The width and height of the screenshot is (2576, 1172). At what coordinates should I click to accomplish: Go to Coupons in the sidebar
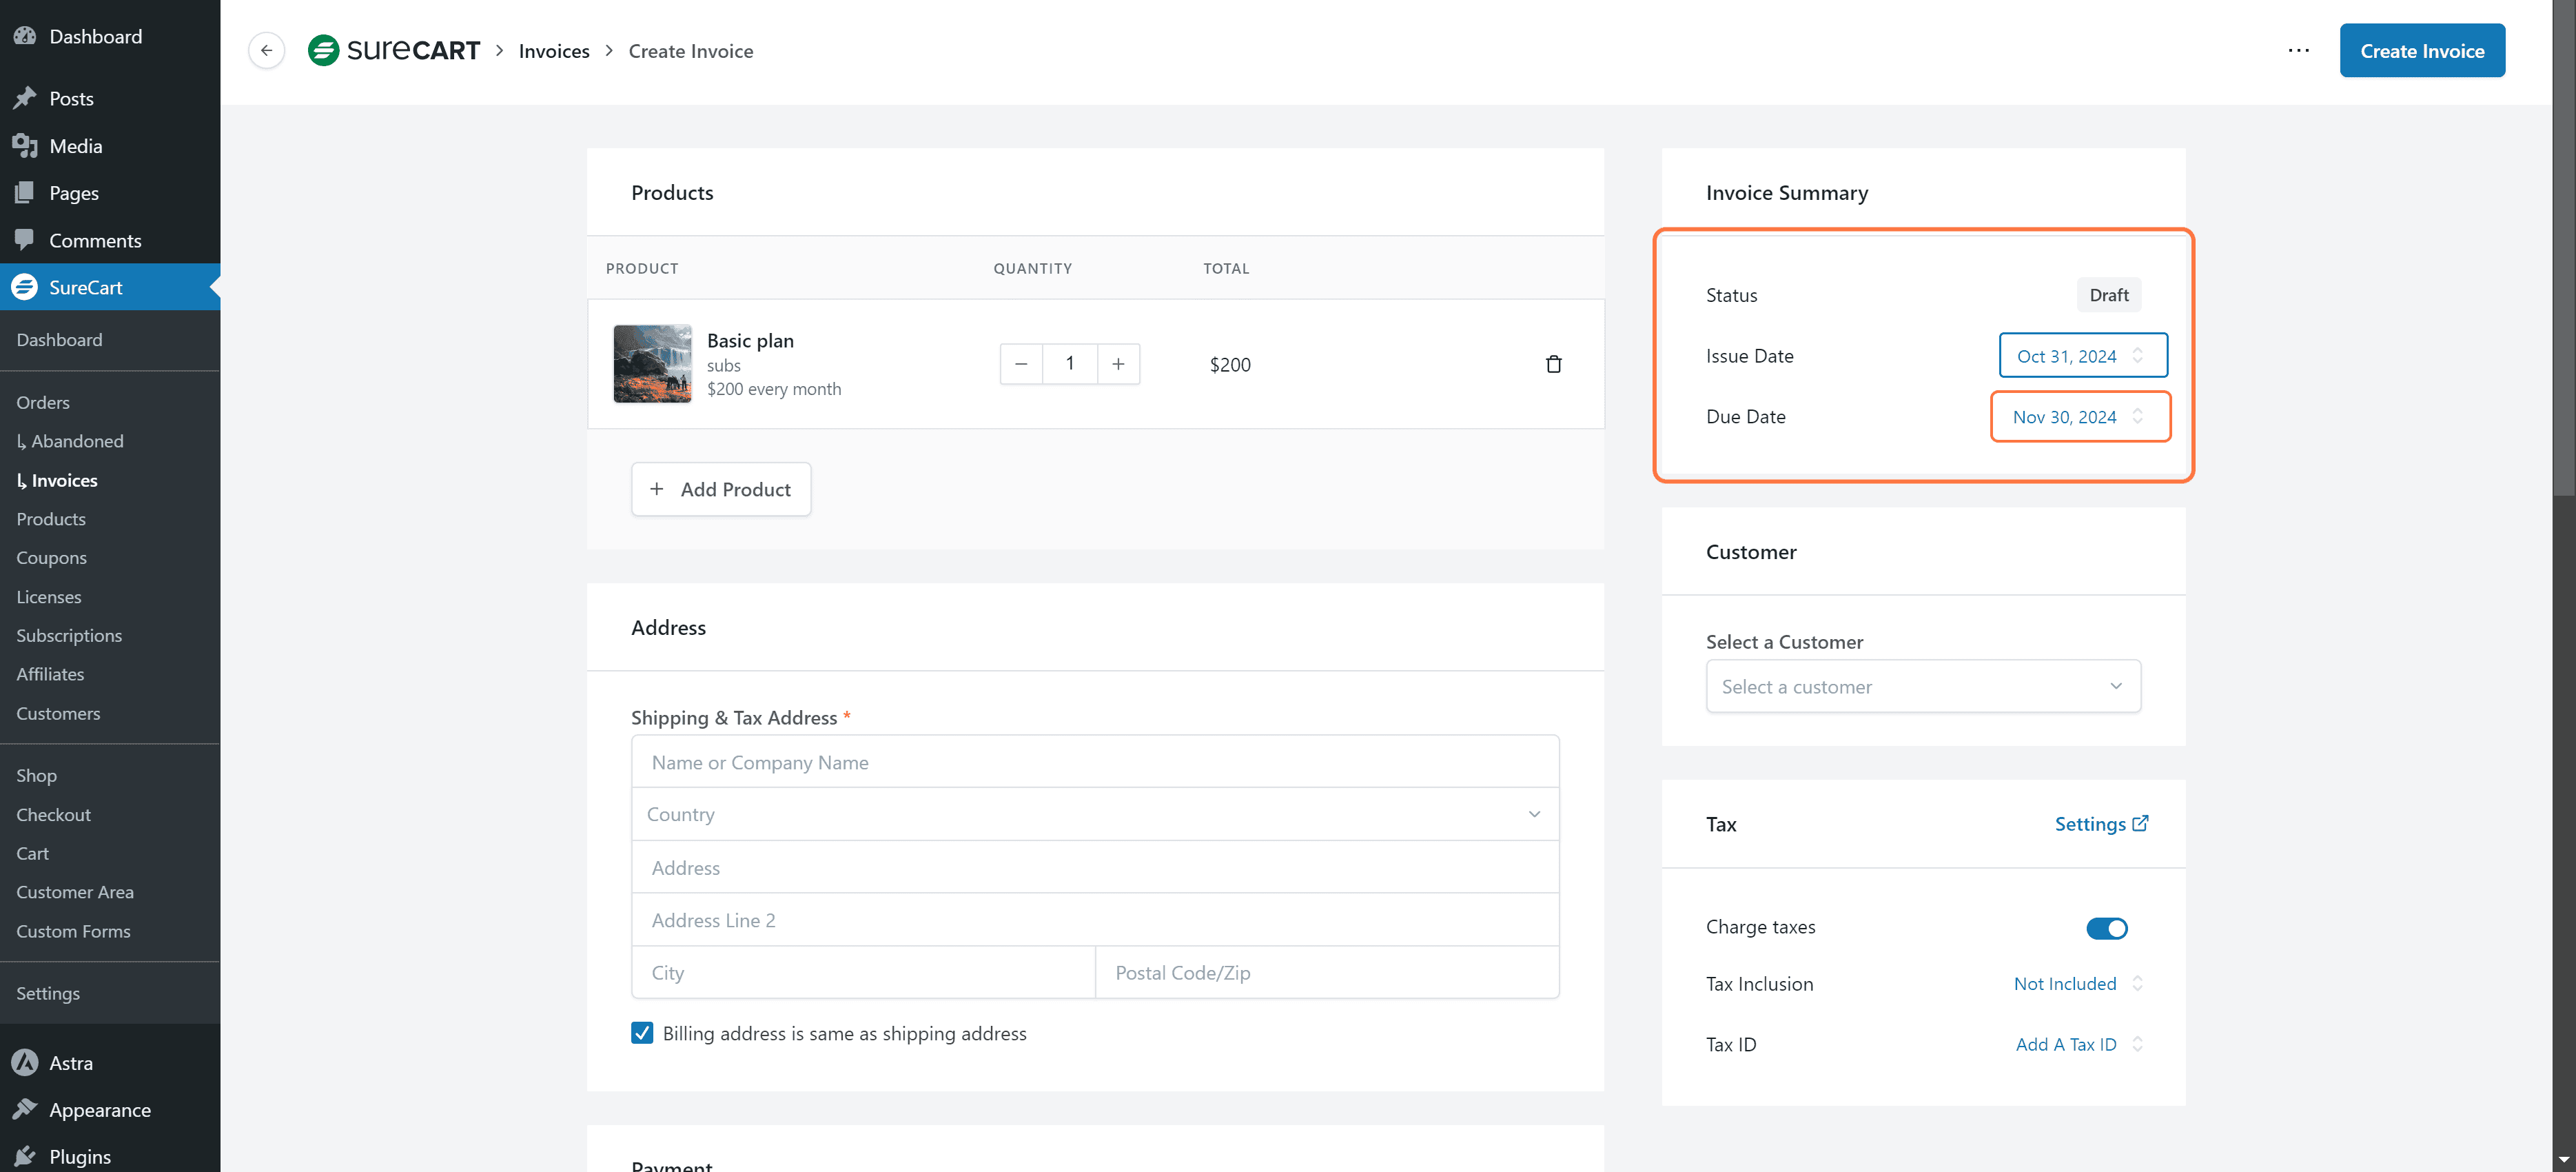(x=51, y=558)
